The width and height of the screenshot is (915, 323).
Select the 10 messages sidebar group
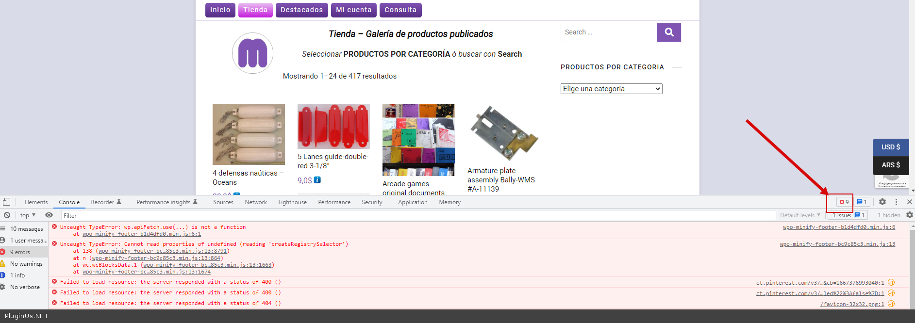[24, 229]
